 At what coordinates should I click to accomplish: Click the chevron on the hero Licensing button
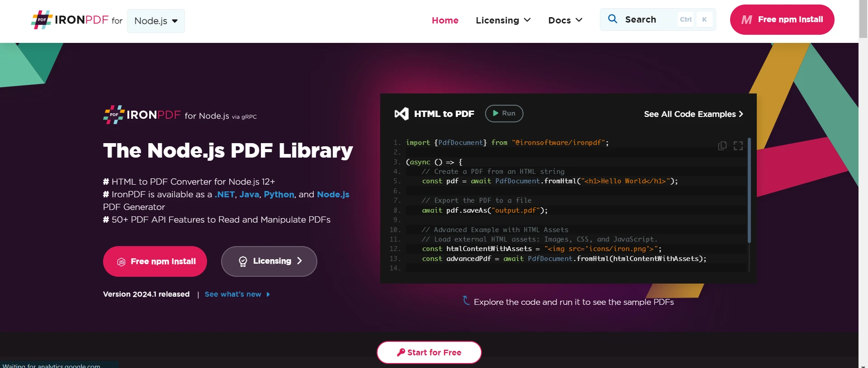tap(299, 261)
